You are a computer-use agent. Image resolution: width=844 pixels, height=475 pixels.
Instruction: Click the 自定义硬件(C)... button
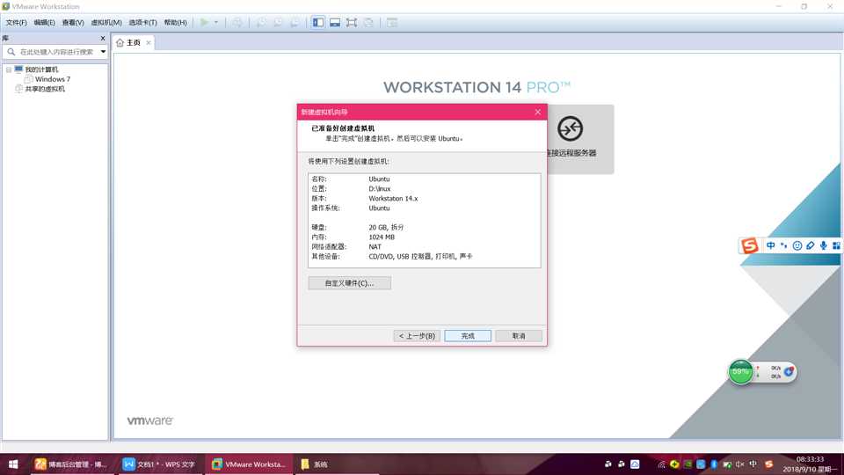point(349,283)
